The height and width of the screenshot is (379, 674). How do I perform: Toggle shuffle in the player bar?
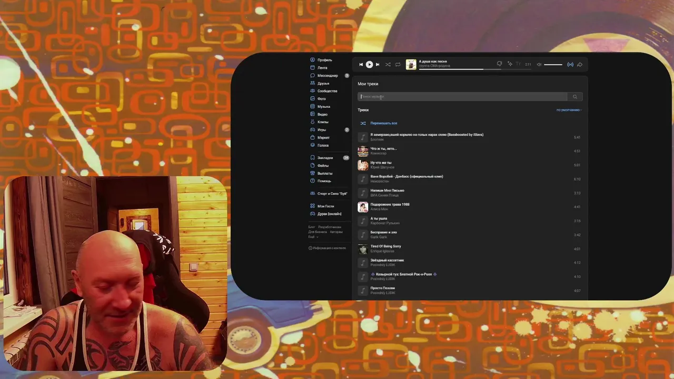click(388, 65)
